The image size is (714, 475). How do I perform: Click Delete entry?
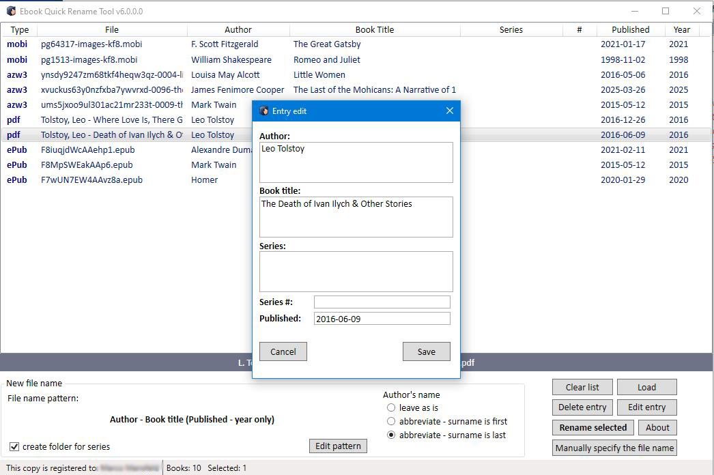(x=582, y=407)
